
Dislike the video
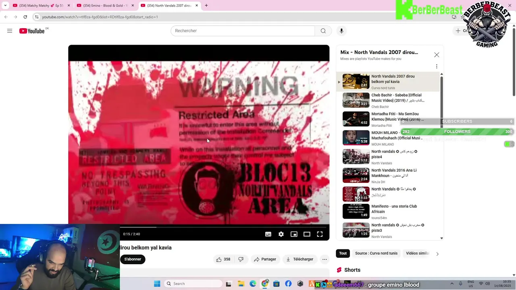241,259
